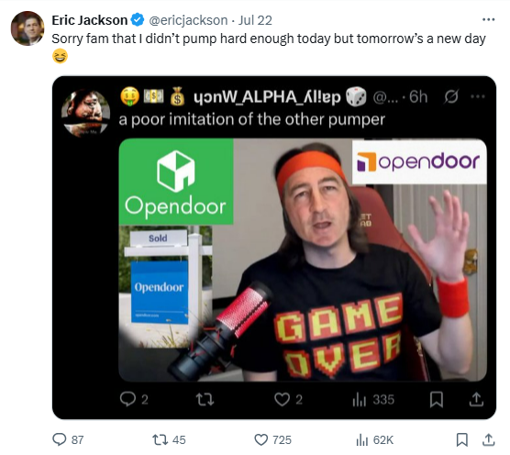Open the quoted tweet's avatar image
Screen dimensions: 510x455
(86, 113)
